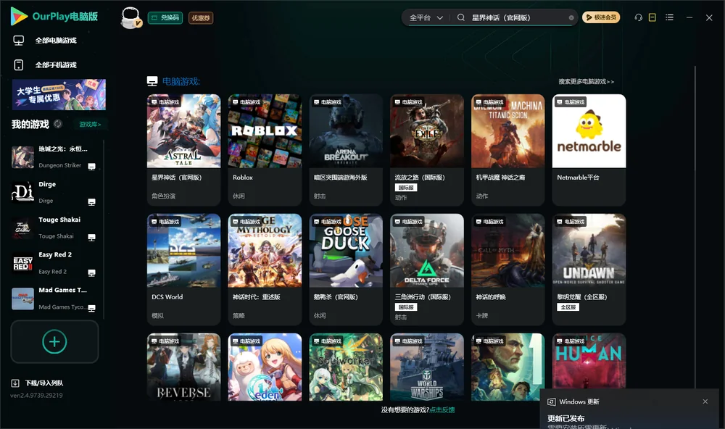Open Path of Exile game card

click(x=427, y=150)
